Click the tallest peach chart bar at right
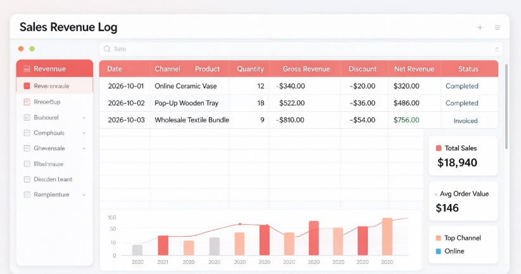 (x=387, y=237)
